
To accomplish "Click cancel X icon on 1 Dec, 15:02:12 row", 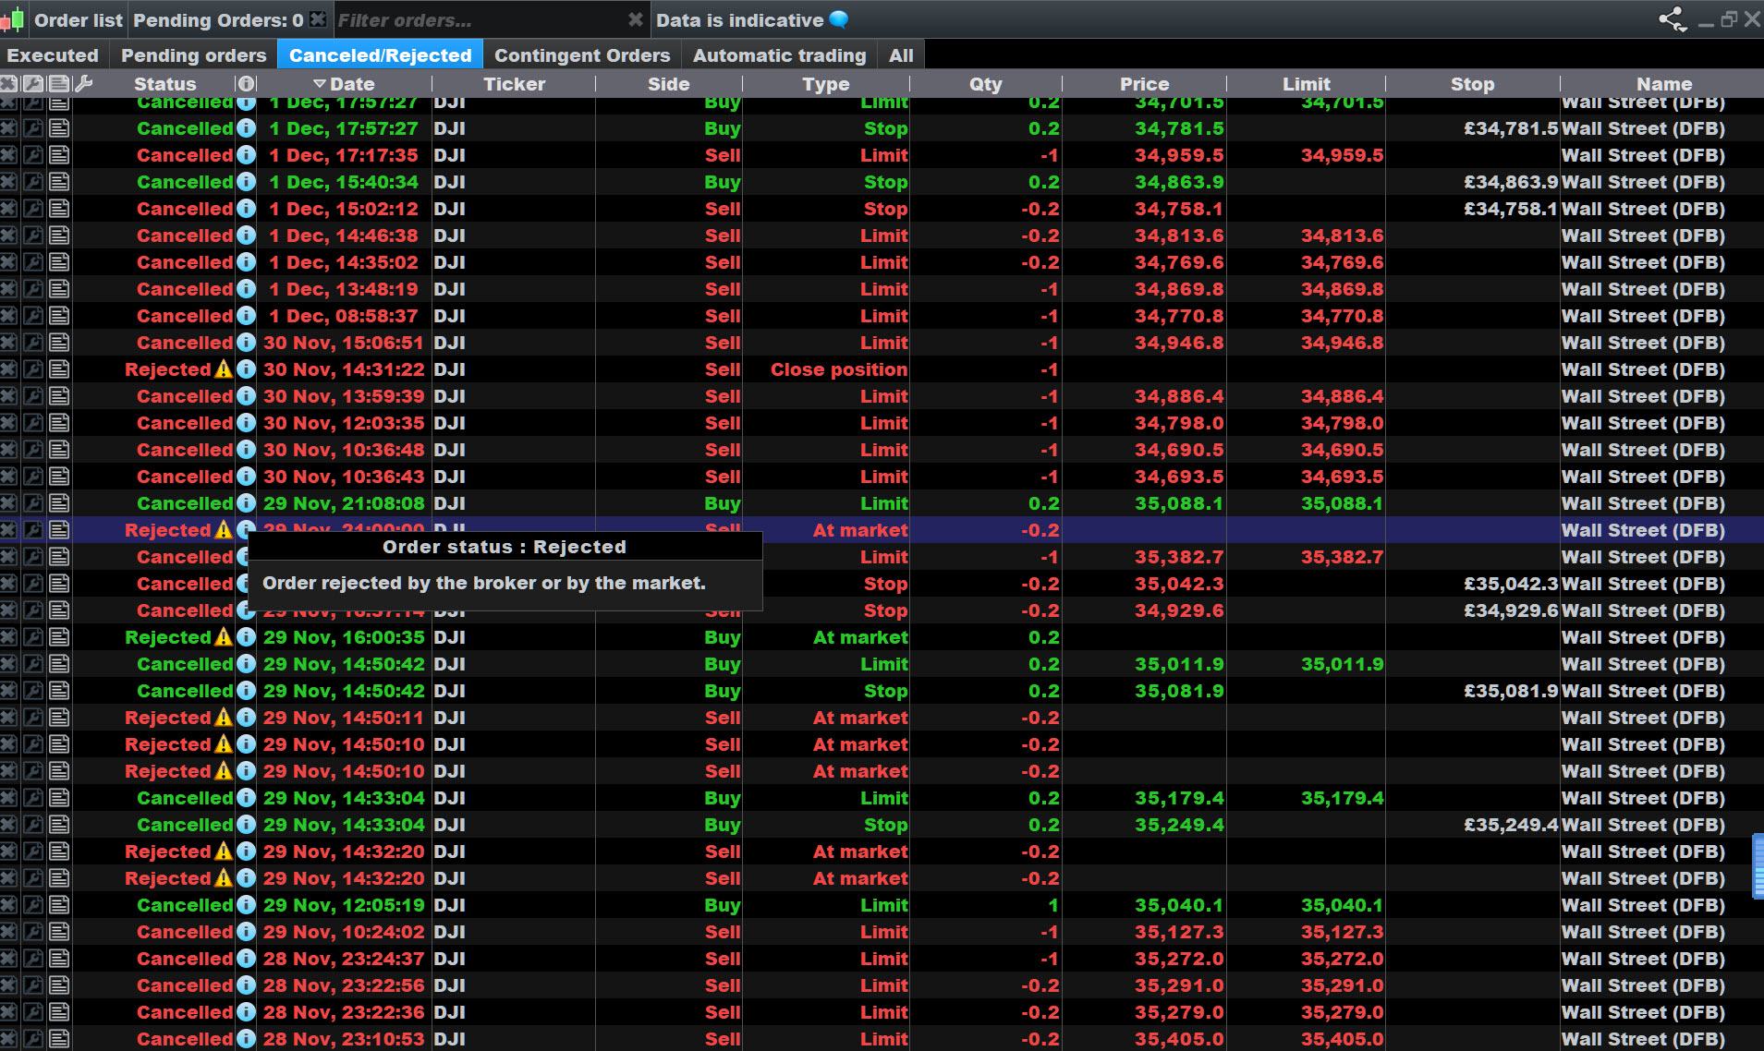I will click(x=8, y=209).
